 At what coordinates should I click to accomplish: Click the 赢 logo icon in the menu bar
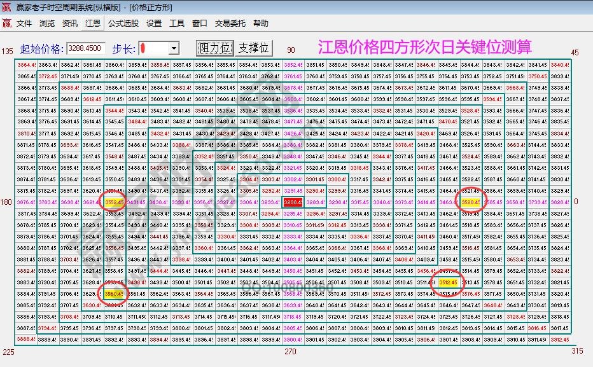pyautogui.click(x=7, y=23)
